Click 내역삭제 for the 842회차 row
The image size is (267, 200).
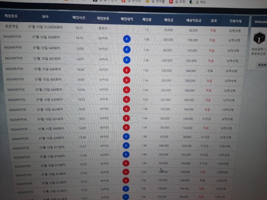[x=228, y=110]
